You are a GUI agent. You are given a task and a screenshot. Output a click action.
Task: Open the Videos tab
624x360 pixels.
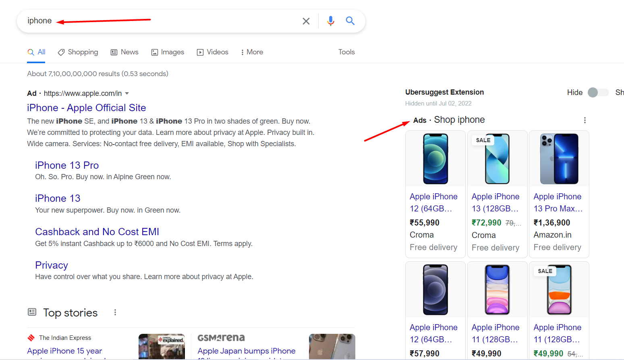pos(212,52)
